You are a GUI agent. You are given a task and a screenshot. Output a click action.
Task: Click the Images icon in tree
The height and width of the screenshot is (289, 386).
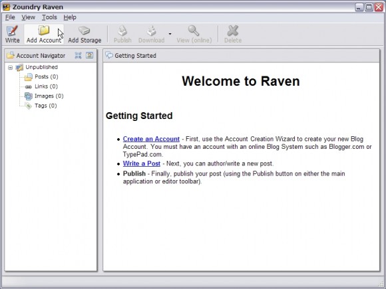[29, 96]
